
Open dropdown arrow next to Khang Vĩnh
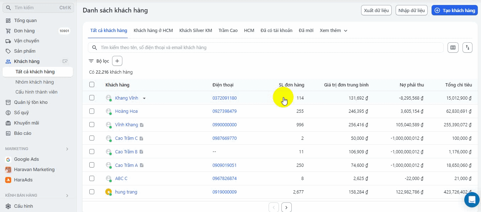click(x=144, y=98)
